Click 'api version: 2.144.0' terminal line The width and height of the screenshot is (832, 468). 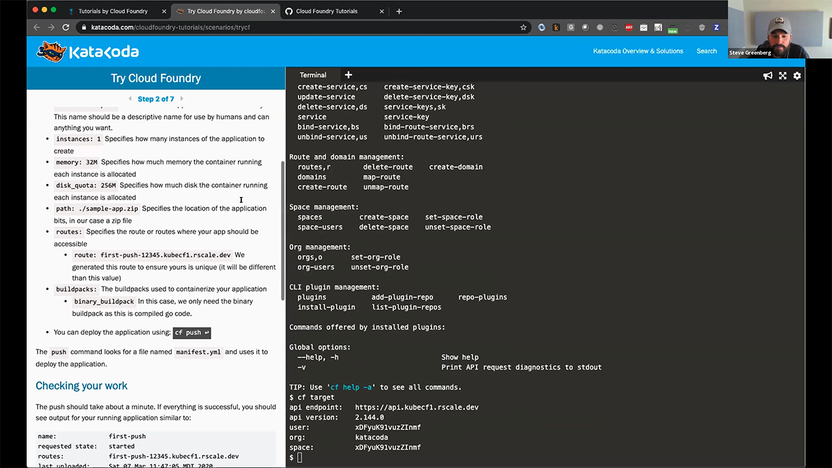pyautogui.click(x=337, y=417)
